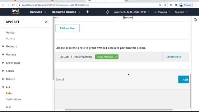Open the Monitor page

coord(11,33)
